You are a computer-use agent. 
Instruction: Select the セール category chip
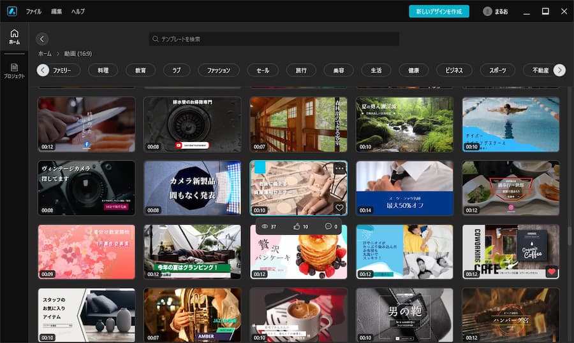click(x=263, y=70)
